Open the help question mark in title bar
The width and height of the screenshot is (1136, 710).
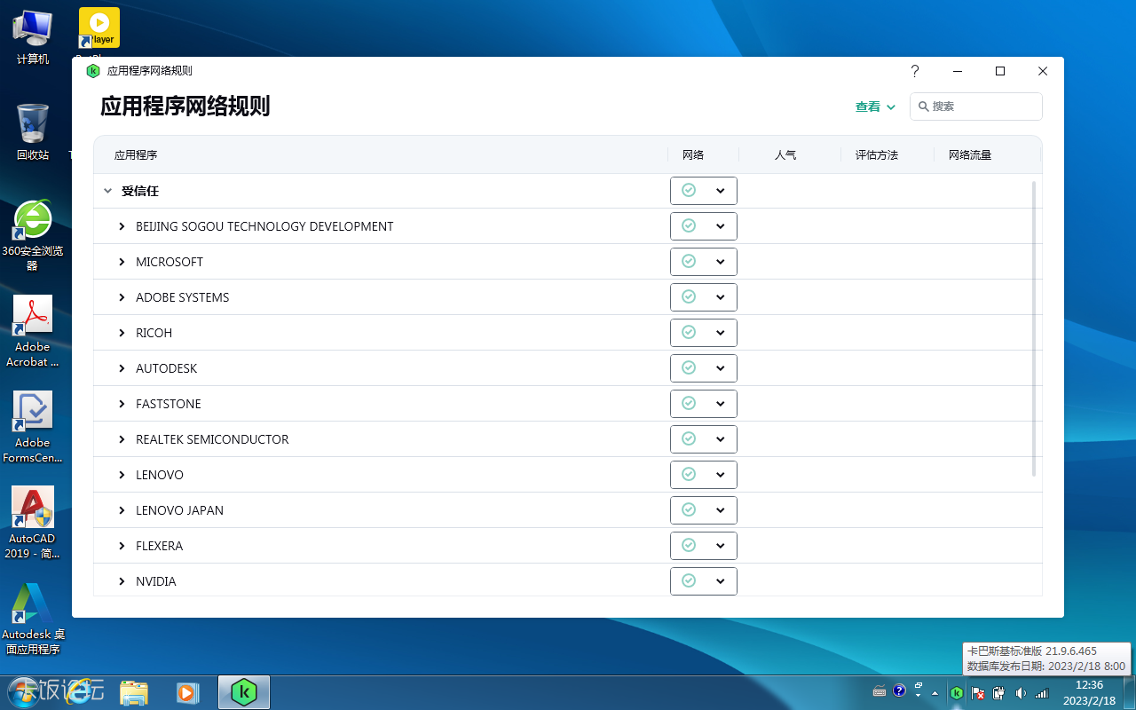coord(915,71)
